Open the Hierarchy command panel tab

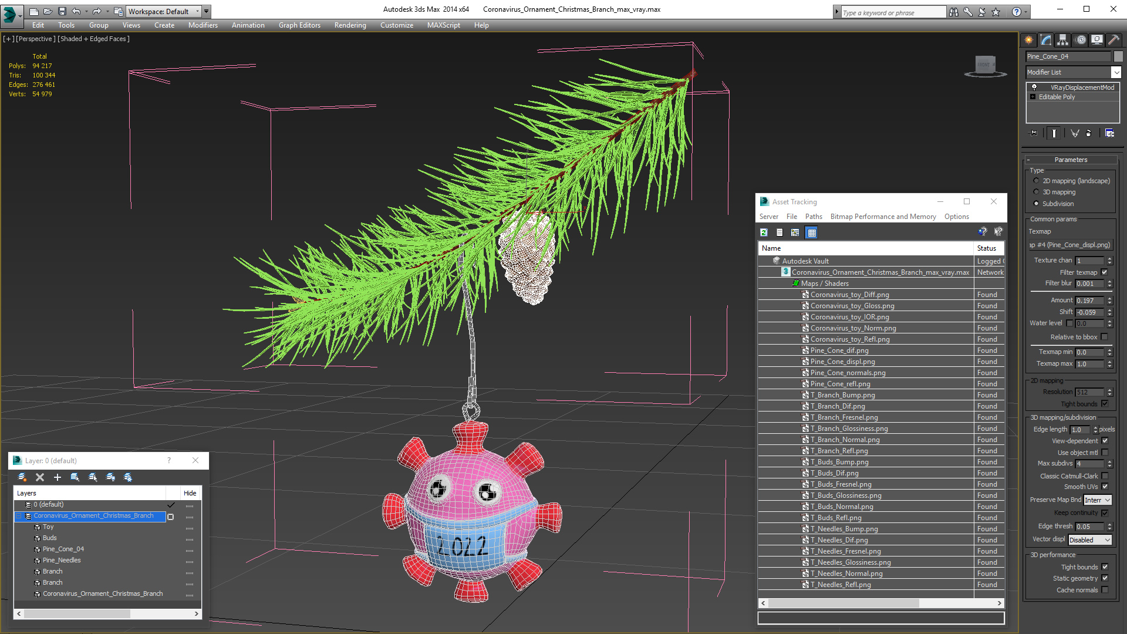1063,40
